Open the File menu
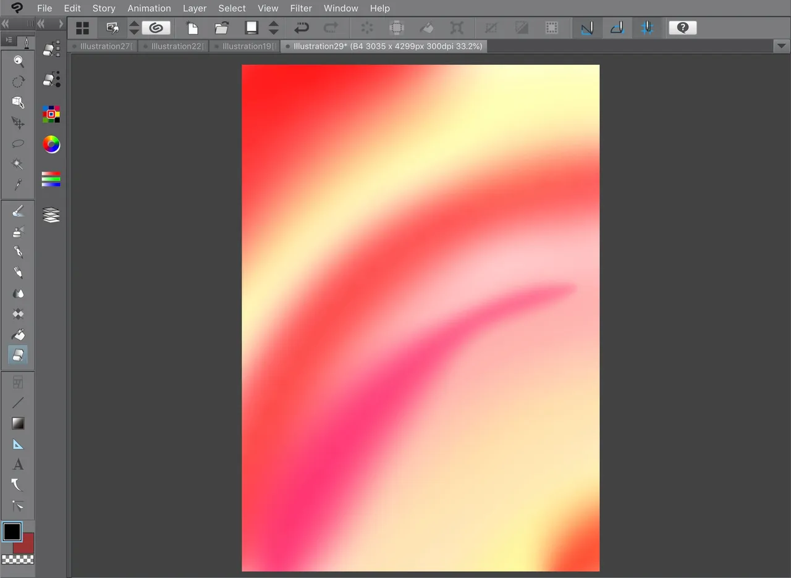 point(44,8)
